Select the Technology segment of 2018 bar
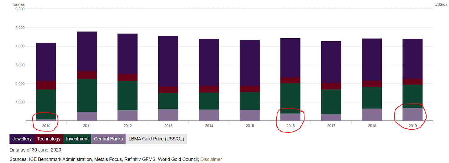 click(372, 84)
